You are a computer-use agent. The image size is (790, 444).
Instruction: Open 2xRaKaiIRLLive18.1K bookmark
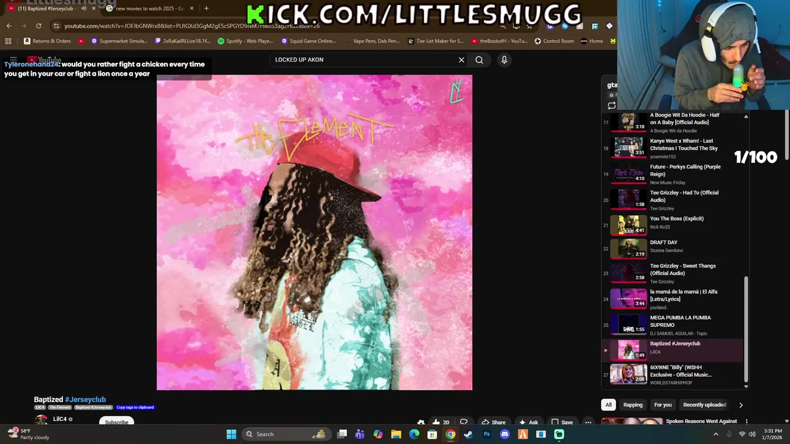pos(183,41)
